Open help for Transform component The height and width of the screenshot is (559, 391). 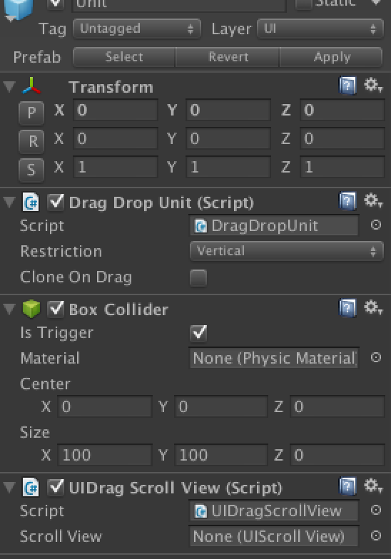pyautogui.click(x=347, y=86)
